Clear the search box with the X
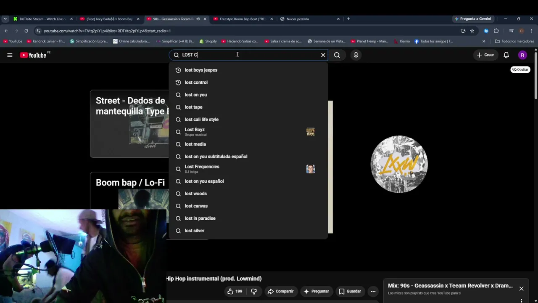The height and width of the screenshot is (303, 538). [x=323, y=55]
